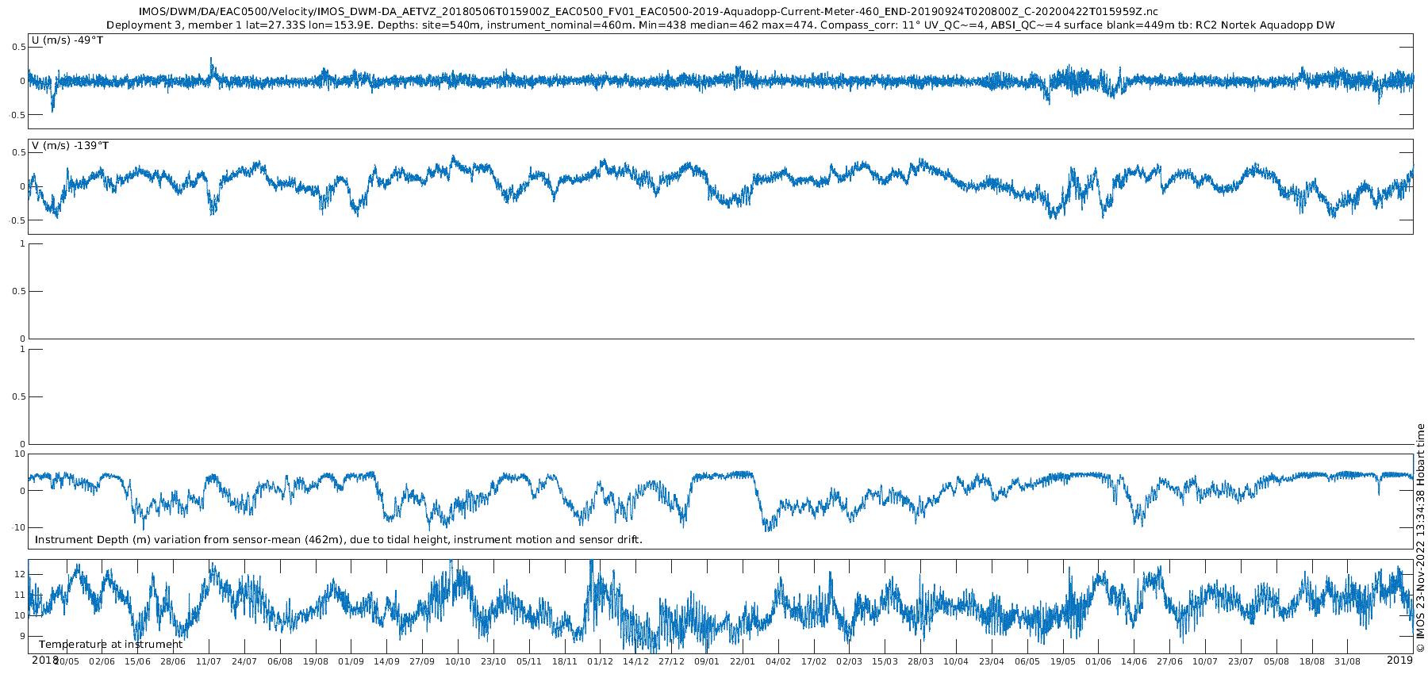Viewport: 1428px width, 674px height.
Task: Click the '14/09' date tick
Action: [387, 662]
